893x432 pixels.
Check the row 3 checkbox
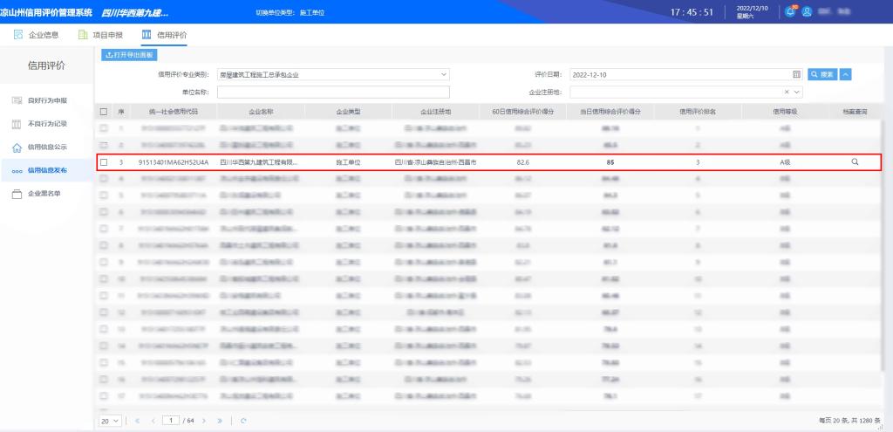(x=104, y=162)
